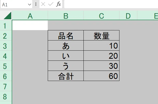Click the Cancel X icon in formula bar
158x104 pixels.
pos(43,4)
